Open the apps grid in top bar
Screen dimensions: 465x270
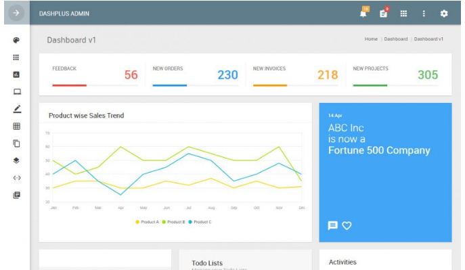click(403, 14)
